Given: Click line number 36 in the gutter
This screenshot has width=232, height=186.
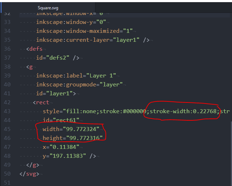Looking at the screenshot, I should click(7, 49).
